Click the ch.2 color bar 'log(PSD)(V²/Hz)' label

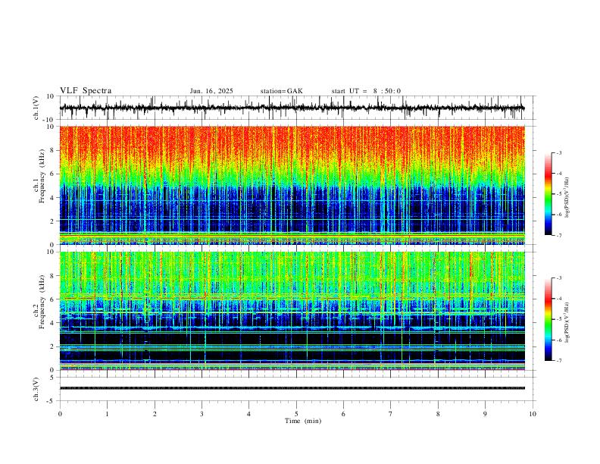tap(567, 323)
